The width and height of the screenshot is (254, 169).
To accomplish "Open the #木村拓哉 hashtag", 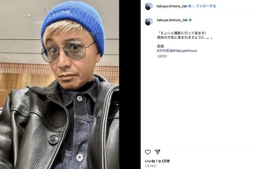I will coord(165,51).
